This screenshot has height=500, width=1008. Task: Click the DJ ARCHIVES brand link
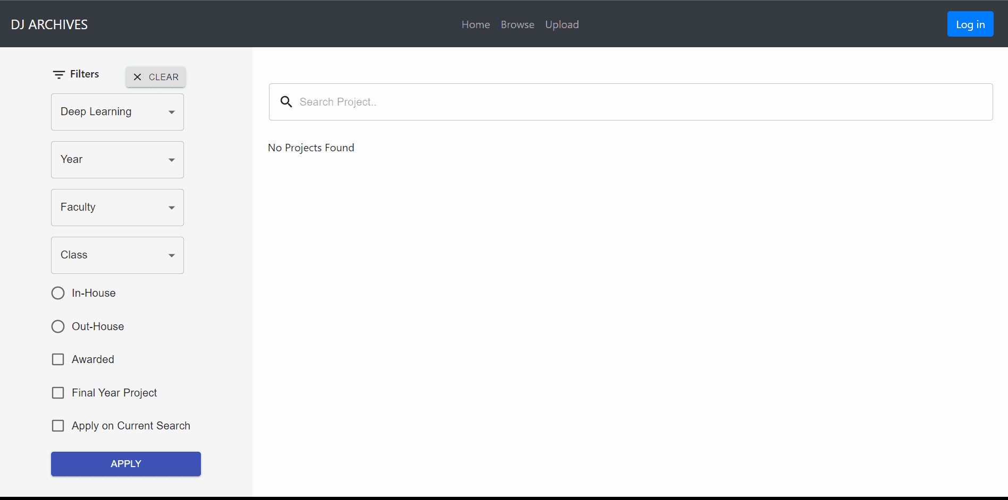[49, 24]
